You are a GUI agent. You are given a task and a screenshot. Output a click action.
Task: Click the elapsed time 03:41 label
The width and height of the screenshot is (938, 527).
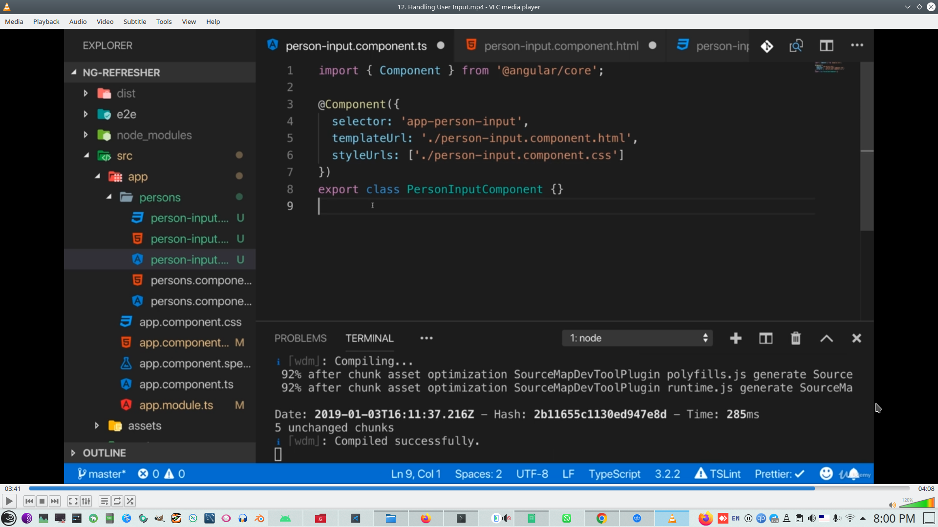[13, 488]
